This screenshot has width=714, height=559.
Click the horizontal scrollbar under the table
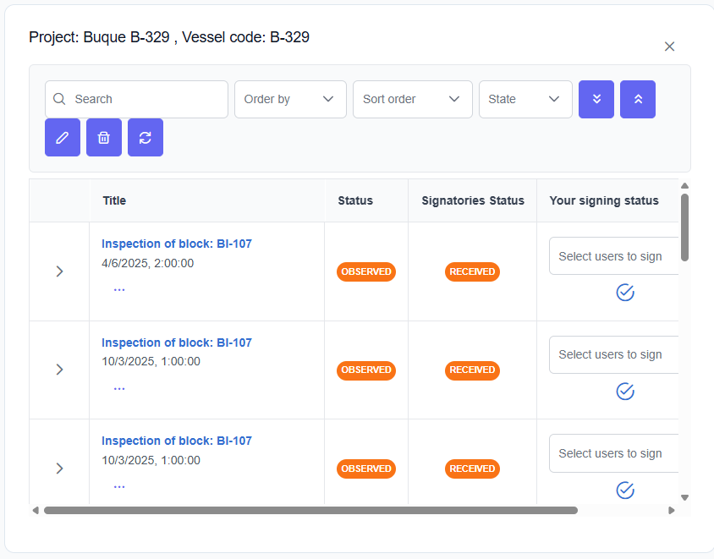[x=310, y=510]
